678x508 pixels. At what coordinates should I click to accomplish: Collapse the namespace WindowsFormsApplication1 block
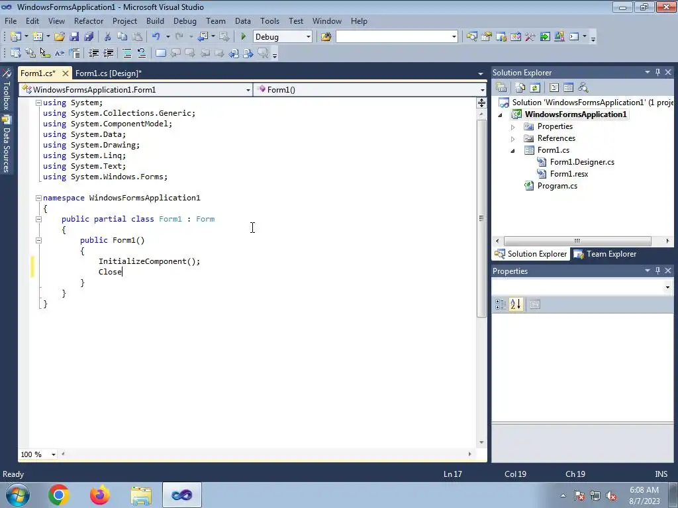(38, 198)
